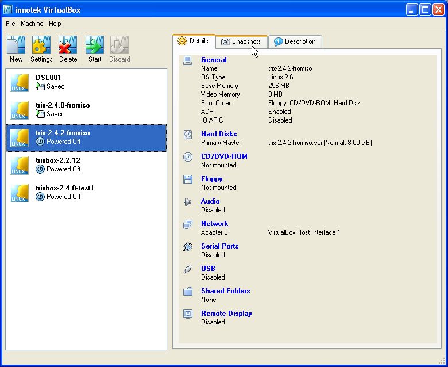Image resolution: width=448 pixels, height=367 pixels.
Task: Click the Saved state icon under DSL001
Action: coord(40,86)
